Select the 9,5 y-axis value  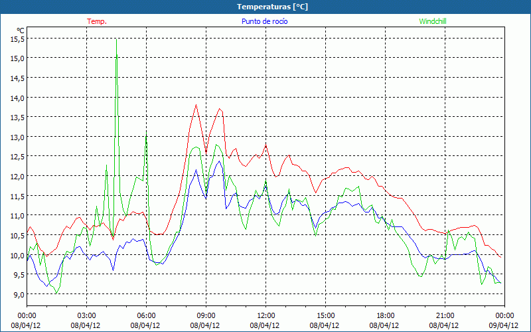[19, 275]
